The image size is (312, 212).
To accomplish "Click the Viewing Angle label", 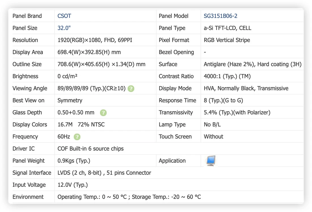I will 30,88.
